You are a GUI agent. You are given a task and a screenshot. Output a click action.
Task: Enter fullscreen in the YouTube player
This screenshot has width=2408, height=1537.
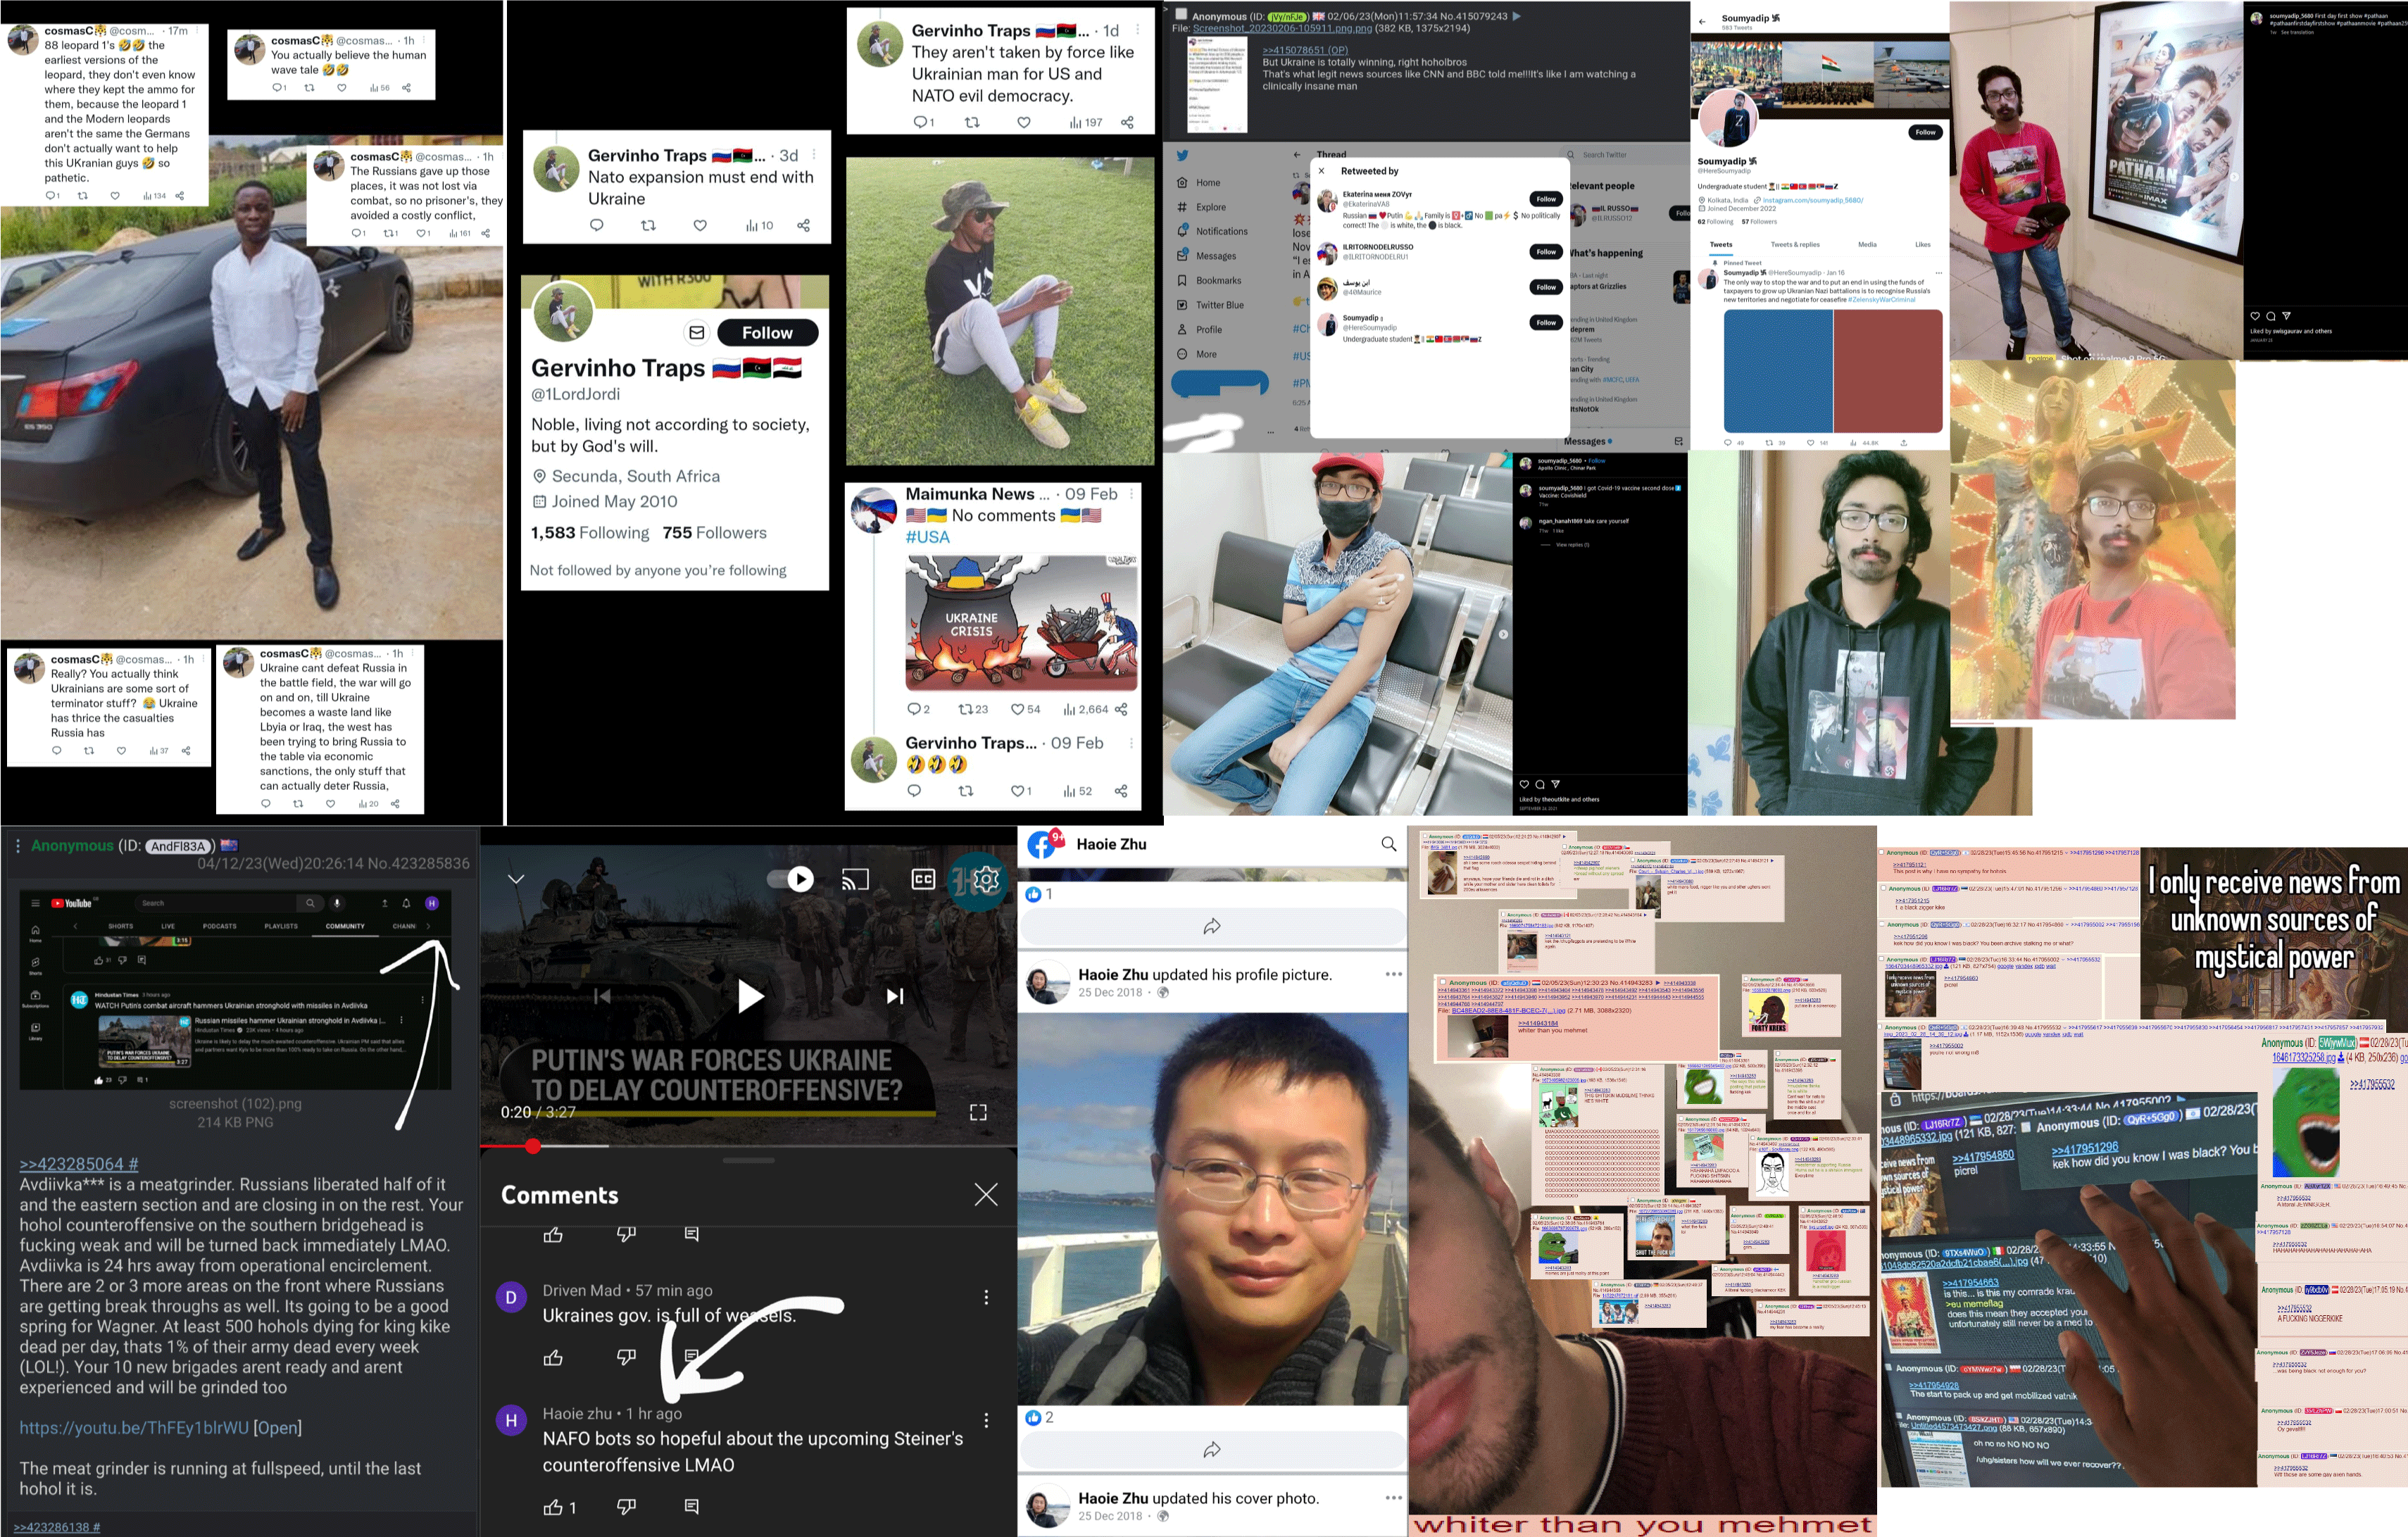tap(978, 1112)
